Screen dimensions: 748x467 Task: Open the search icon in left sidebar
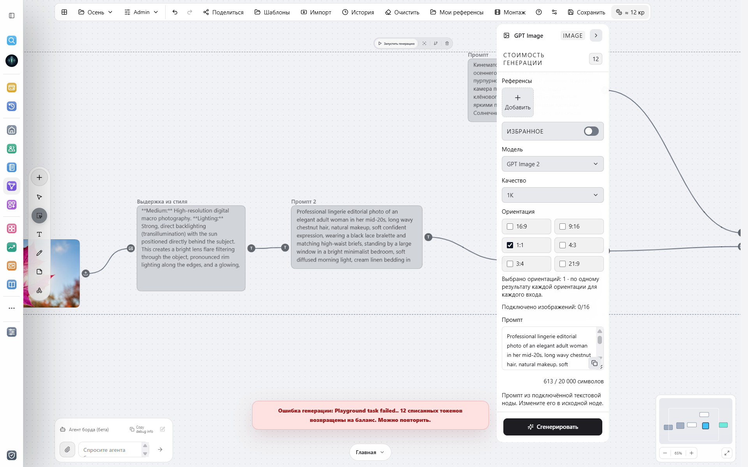(x=12, y=40)
